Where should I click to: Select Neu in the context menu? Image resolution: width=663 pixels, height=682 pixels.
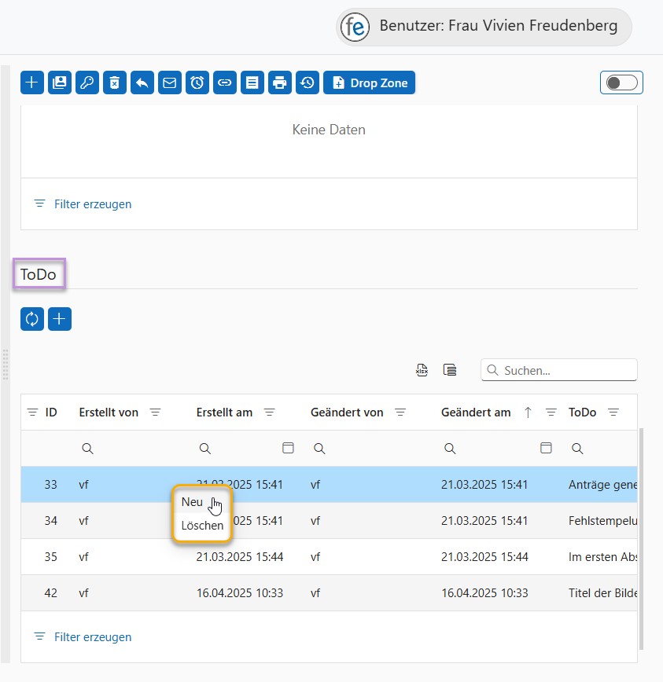tap(192, 502)
